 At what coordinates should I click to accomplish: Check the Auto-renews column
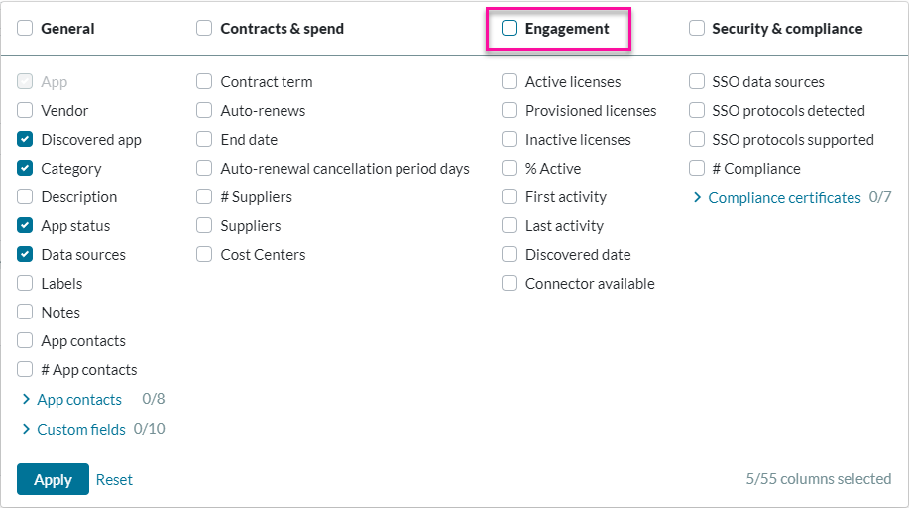[x=204, y=111]
